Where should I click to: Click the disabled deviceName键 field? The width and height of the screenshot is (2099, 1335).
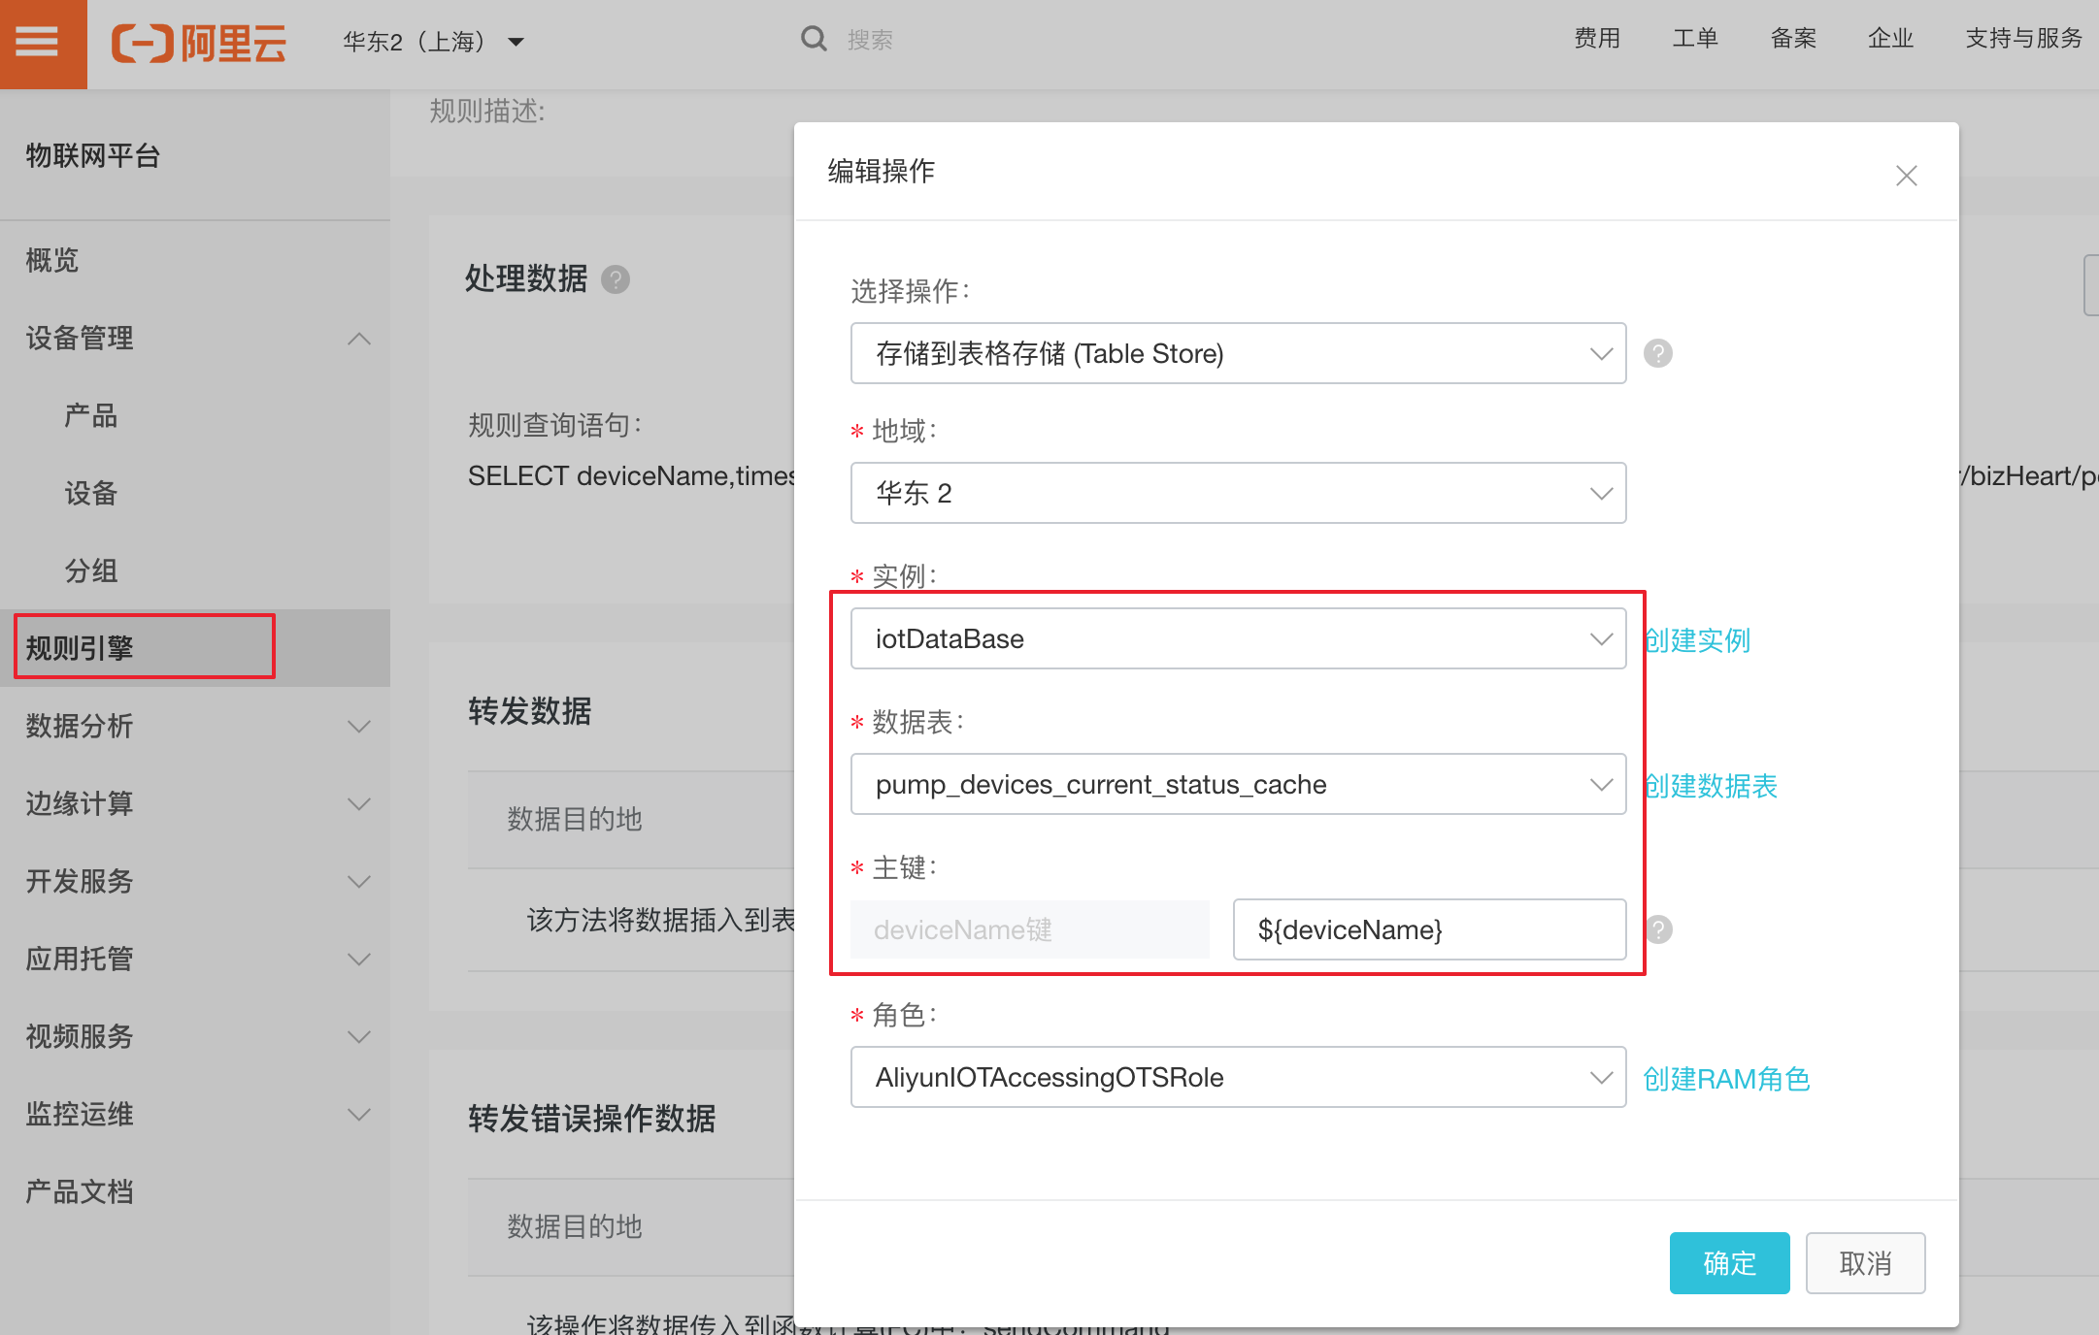tap(1030, 929)
